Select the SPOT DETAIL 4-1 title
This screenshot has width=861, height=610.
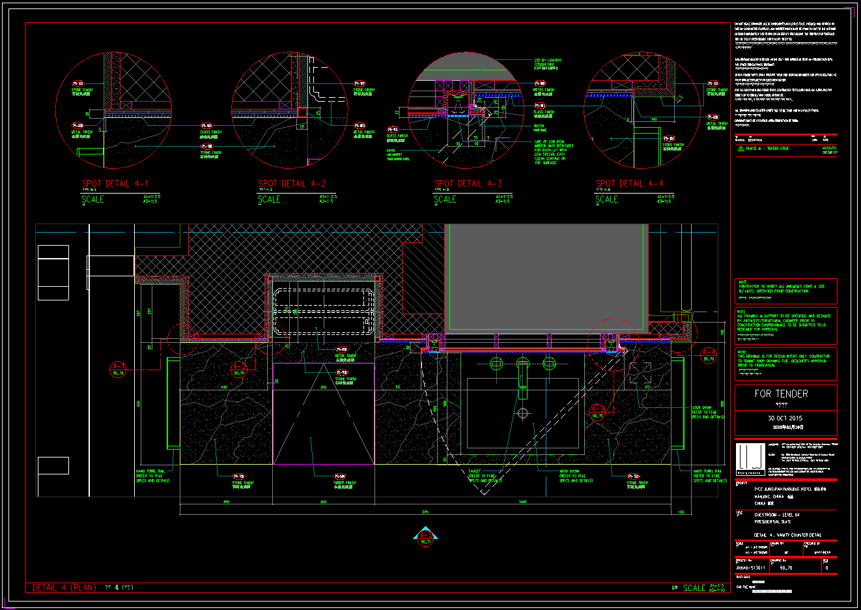pos(115,184)
